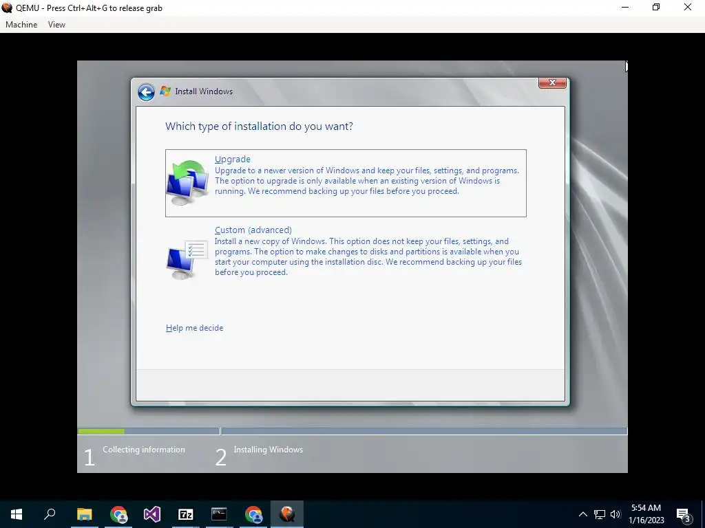This screenshot has width=705, height=528.
Task: Open the notification center icon
Action: pyautogui.click(x=684, y=514)
